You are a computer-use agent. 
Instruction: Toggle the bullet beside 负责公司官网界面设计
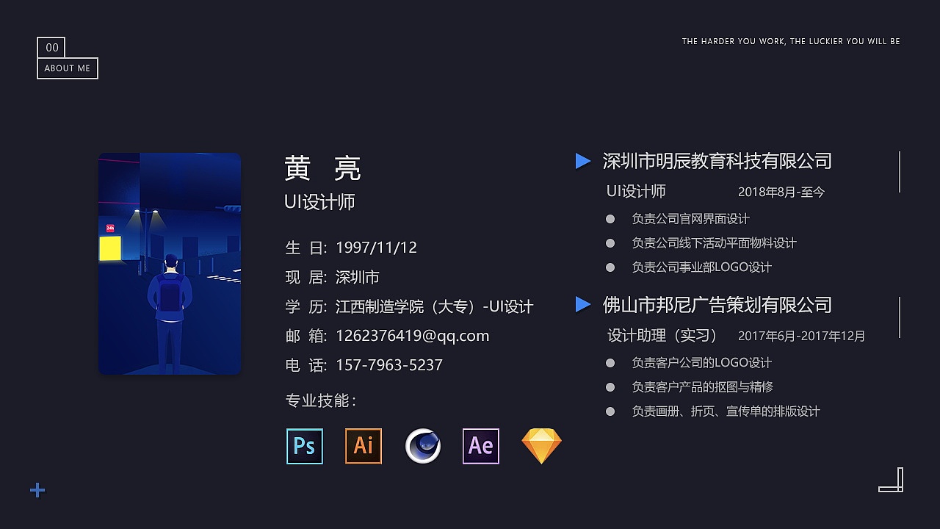tap(610, 218)
